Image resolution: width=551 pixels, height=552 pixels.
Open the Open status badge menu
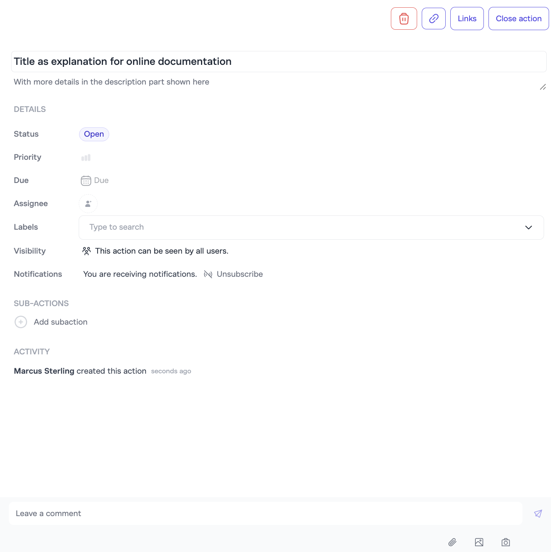[94, 134]
